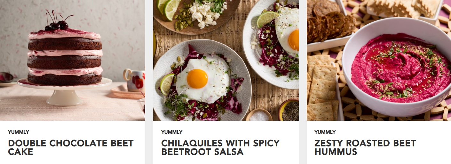The width and height of the screenshot is (451, 164).
Task: Select the Yummly label above the chilaquiles title
Action: coord(172,132)
